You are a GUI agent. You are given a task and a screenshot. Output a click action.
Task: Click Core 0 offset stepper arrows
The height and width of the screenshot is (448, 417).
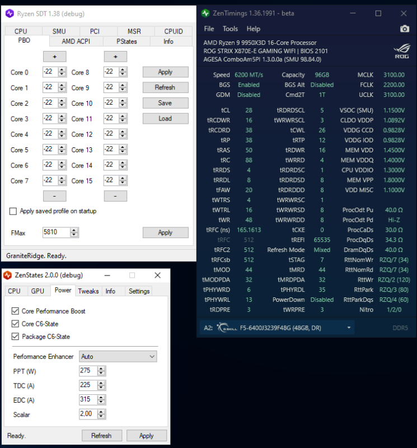62,72
